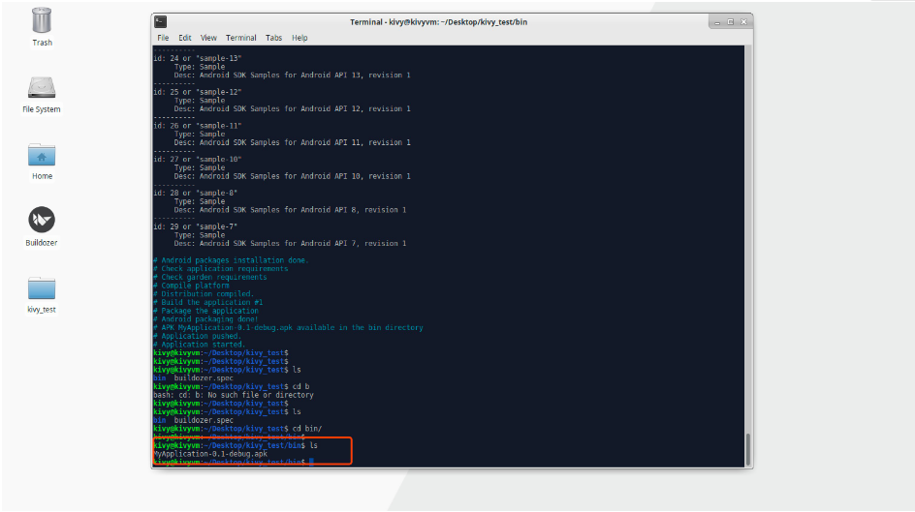915x512 pixels.
Task: Open the View menu
Action: tap(208, 38)
